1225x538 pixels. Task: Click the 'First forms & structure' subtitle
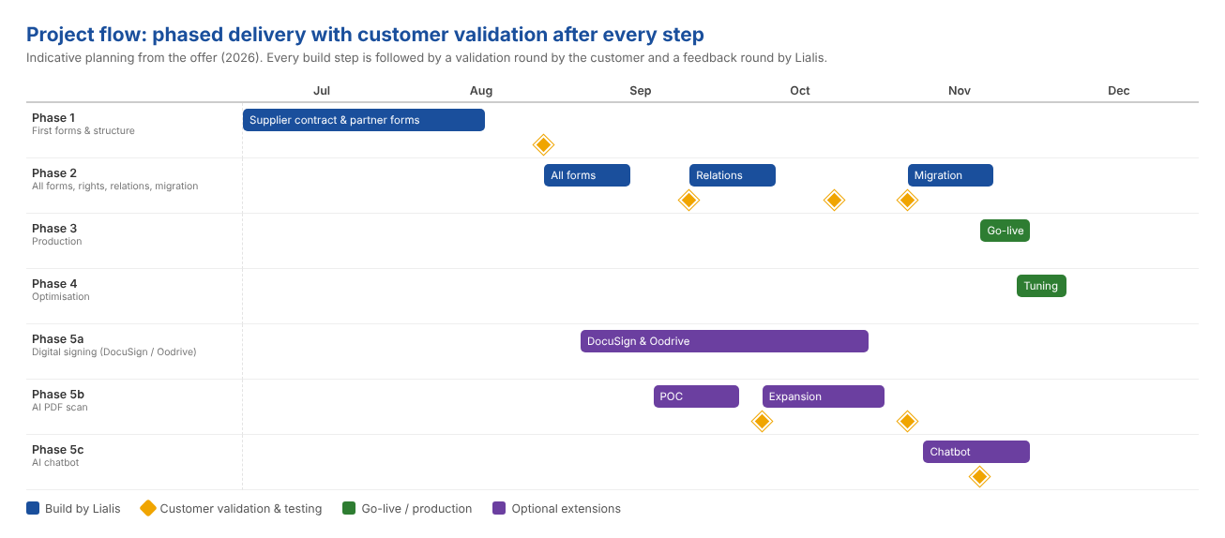click(83, 131)
